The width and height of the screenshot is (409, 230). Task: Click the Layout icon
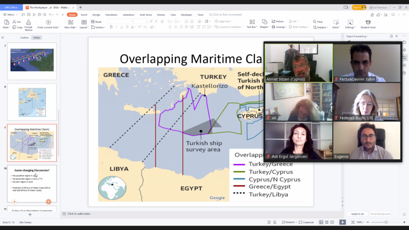coord(84,22)
